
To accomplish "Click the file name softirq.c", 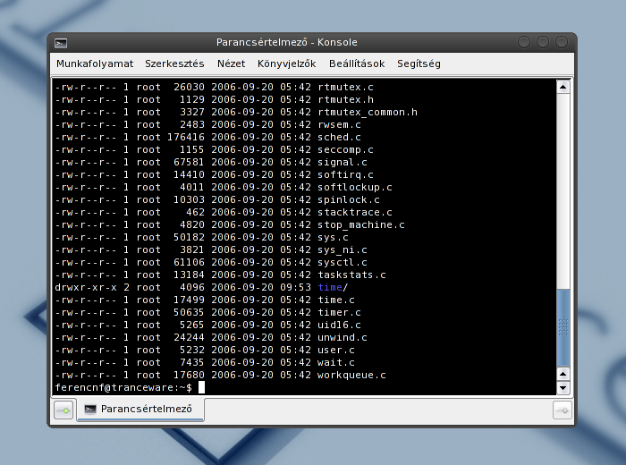I will [x=345, y=174].
